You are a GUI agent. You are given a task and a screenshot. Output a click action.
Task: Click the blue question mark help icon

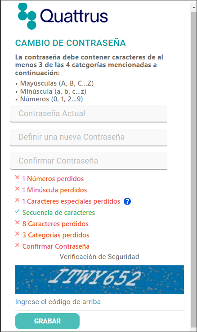point(127,201)
